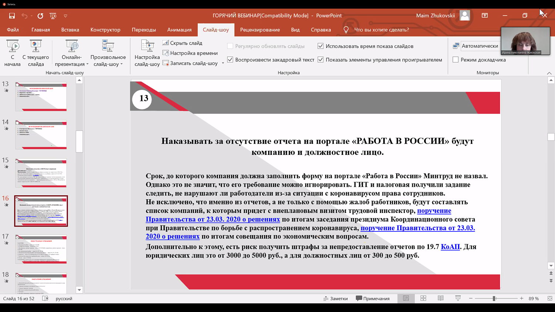Open the КоАП hyperlink in slide text
The image size is (555, 312).
pyautogui.click(x=450, y=247)
